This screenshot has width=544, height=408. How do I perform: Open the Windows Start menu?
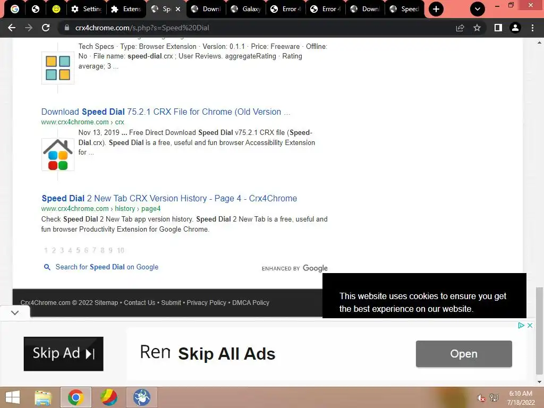click(x=13, y=397)
